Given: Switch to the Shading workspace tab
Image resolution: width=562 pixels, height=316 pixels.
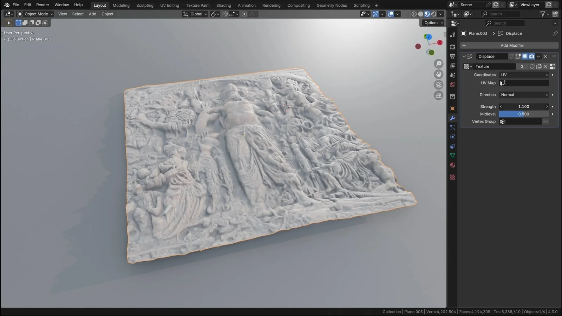Looking at the screenshot, I should (223, 5).
